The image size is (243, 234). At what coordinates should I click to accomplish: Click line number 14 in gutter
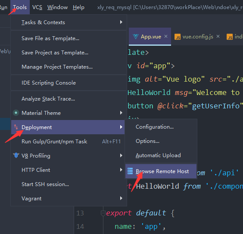[x=80, y=227]
